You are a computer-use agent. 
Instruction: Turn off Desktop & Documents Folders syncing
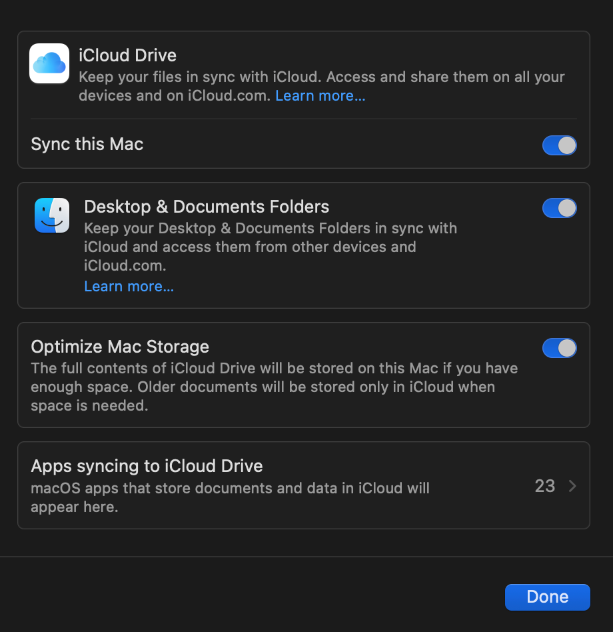[559, 208]
